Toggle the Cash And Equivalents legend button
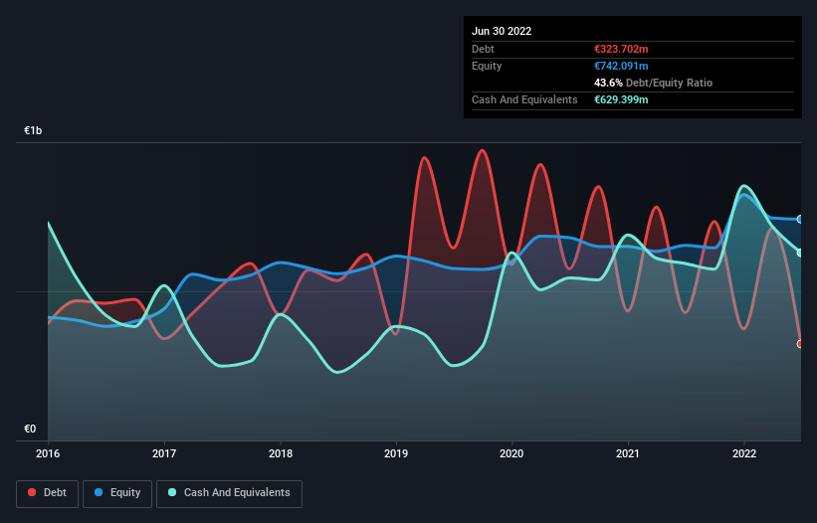Viewport: 817px width, 523px height. coord(229,493)
